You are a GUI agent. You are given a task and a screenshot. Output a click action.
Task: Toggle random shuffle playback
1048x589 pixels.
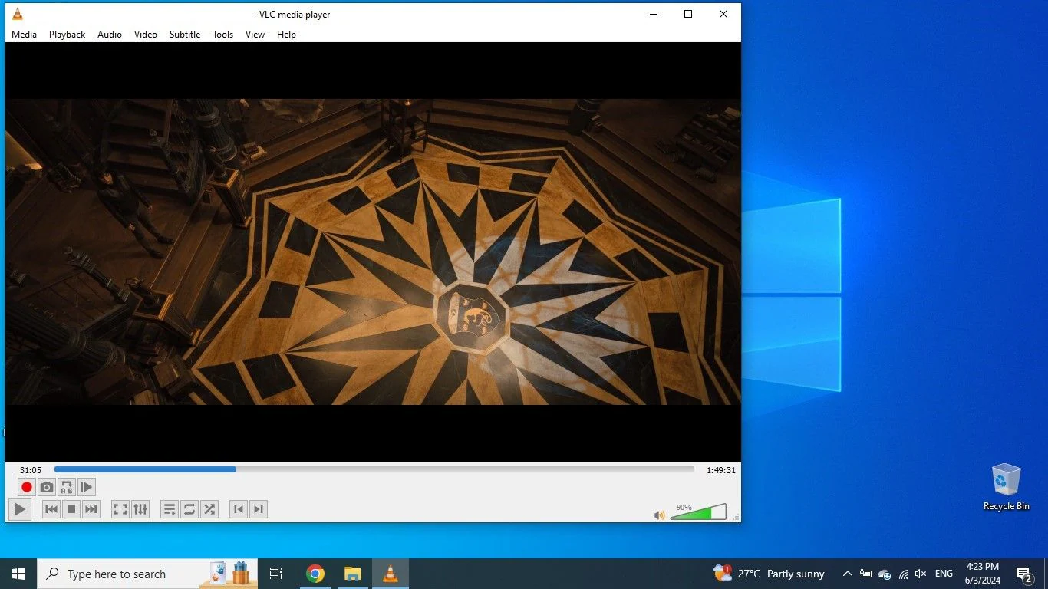coord(209,509)
